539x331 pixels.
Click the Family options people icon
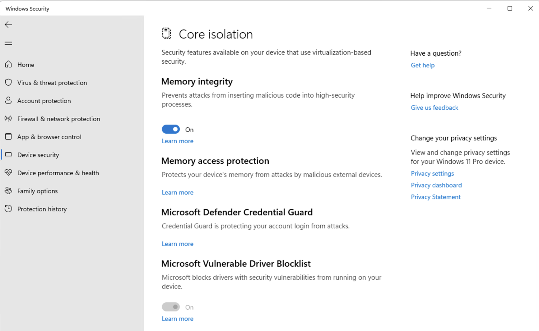(x=8, y=191)
